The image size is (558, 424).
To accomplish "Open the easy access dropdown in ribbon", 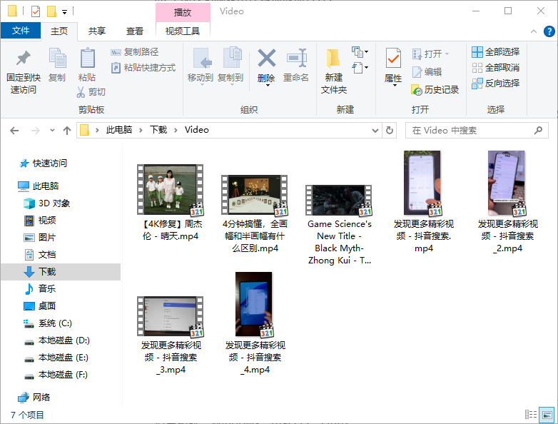I will (360, 67).
